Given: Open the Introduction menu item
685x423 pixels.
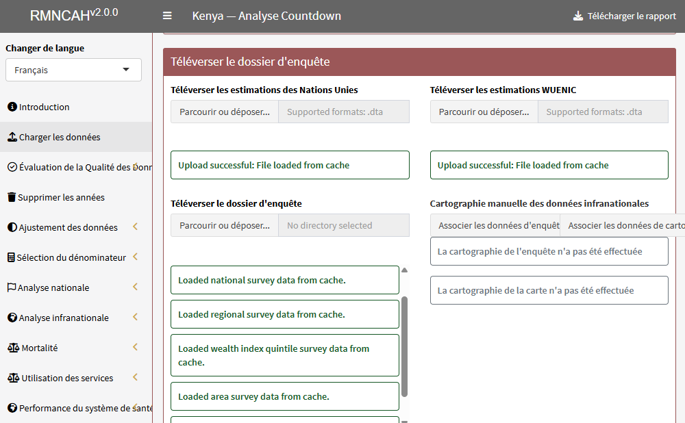Looking at the screenshot, I should (76, 107).
